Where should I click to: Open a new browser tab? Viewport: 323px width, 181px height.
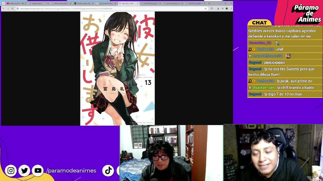(x=209, y=4)
